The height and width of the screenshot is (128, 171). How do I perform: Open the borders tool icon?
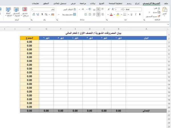125,15
